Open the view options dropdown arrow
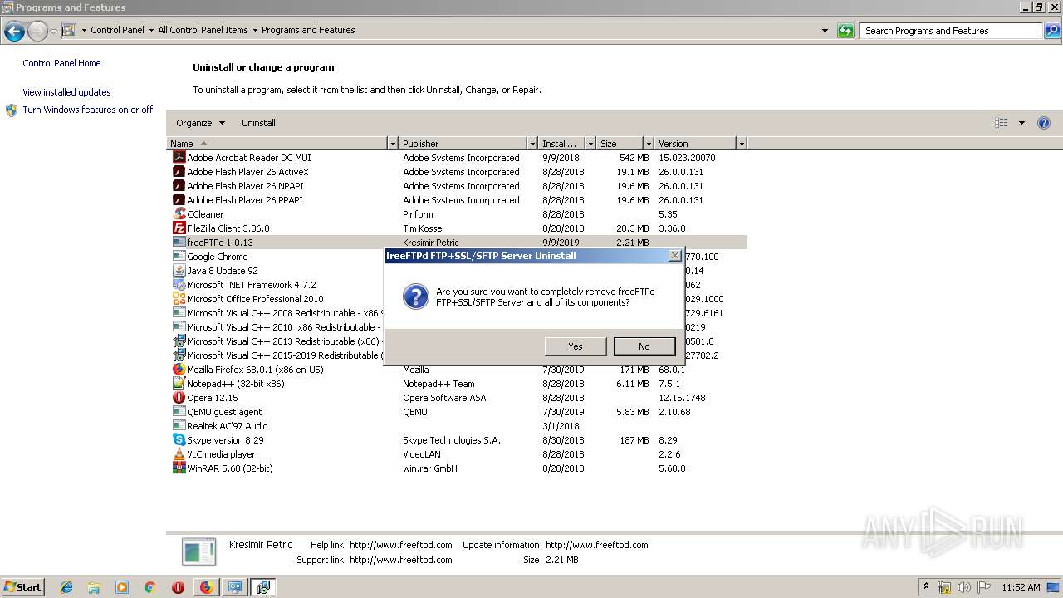1063x598 pixels. click(1021, 123)
